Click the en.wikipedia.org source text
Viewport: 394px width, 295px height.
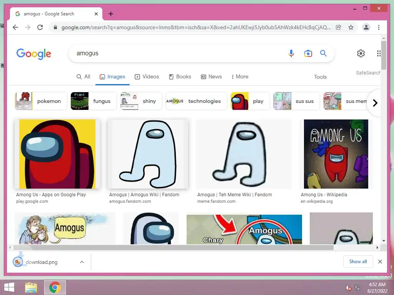pos(317,201)
